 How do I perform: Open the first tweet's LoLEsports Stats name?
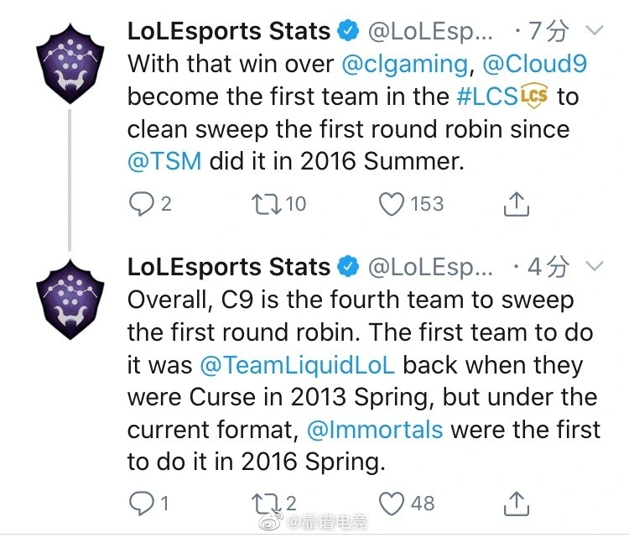228,32
